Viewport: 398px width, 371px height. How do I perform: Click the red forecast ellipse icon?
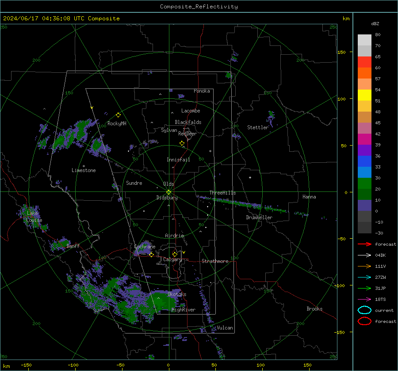[x=364, y=321]
